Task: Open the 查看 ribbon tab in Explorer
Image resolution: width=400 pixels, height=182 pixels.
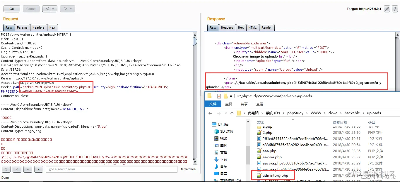Action: click(260, 104)
